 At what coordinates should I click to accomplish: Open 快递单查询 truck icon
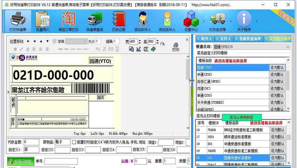(x=94, y=21)
